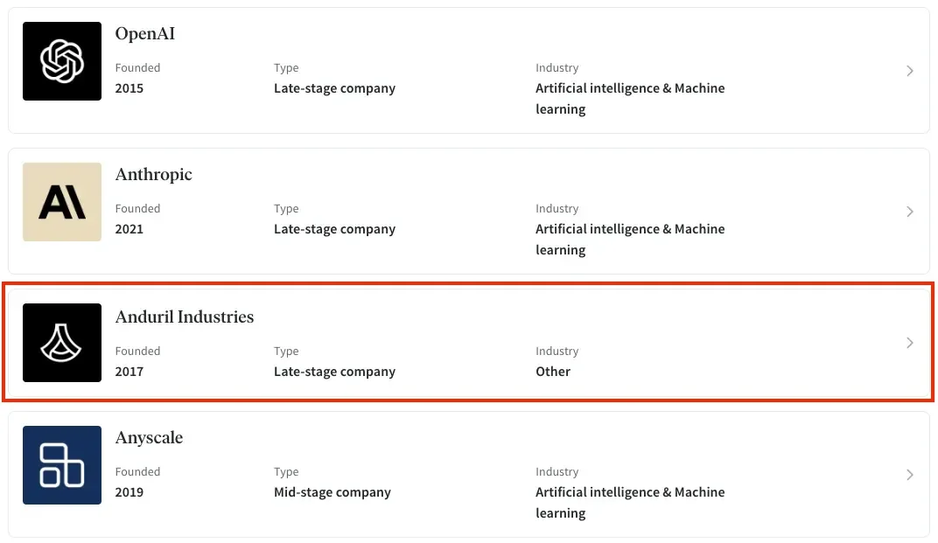938x543 pixels.
Task: Open the Anthropic company name link
Action: (154, 174)
